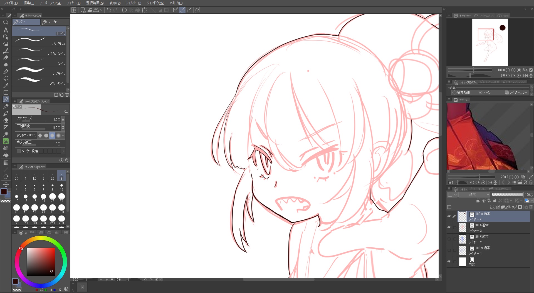Viewport: 534px width, 293px height.
Task: Zoom out in the Navigator panel
Action: 508,70
